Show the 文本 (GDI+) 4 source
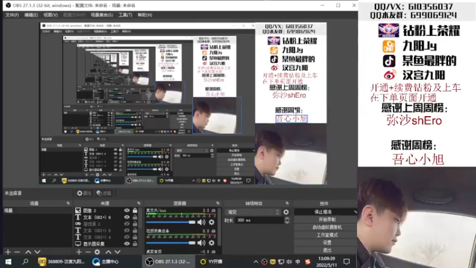 127,237
